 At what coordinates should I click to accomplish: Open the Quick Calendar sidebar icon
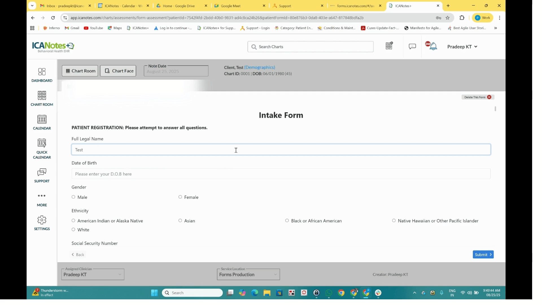(x=42, y=149)
